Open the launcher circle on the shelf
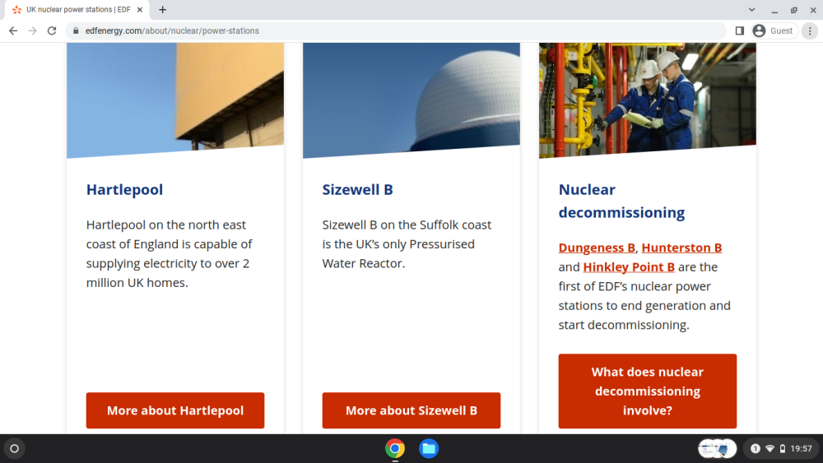 coord(15,448)
